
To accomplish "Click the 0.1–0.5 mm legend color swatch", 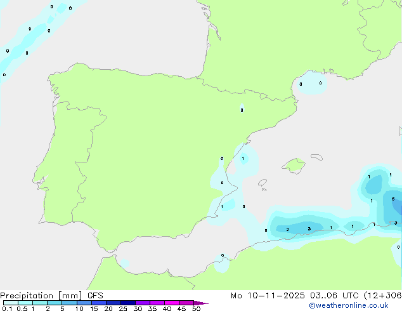I will [x=11, y=303].
